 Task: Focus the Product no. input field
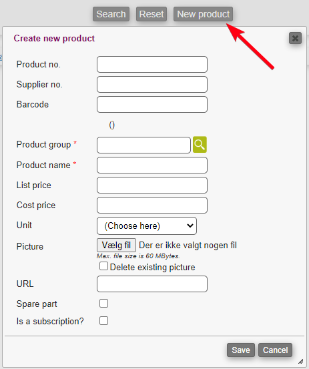[152, 64]
